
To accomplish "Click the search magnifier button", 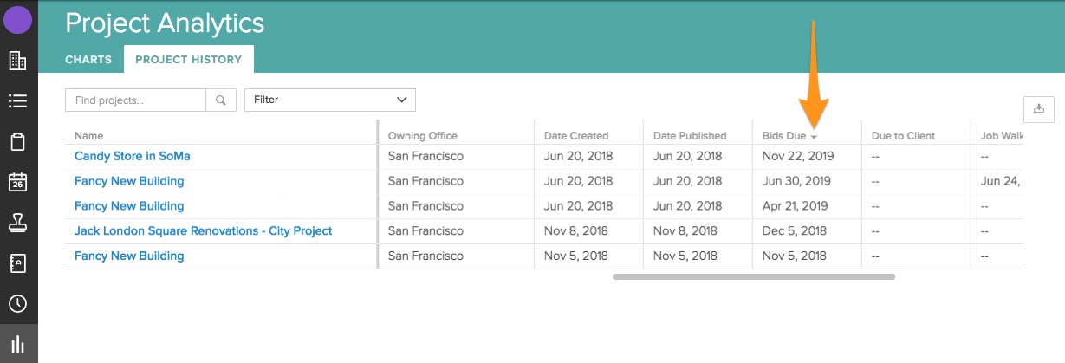I will coord(221,100).
